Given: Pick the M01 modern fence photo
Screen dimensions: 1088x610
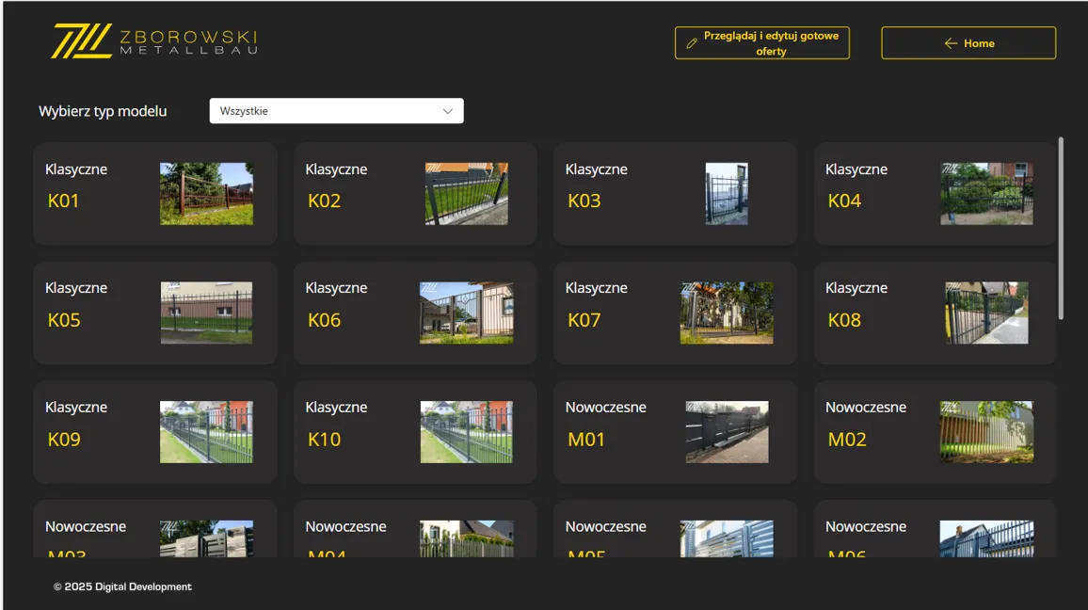Looking at the screenshot, I should point(727,432).
